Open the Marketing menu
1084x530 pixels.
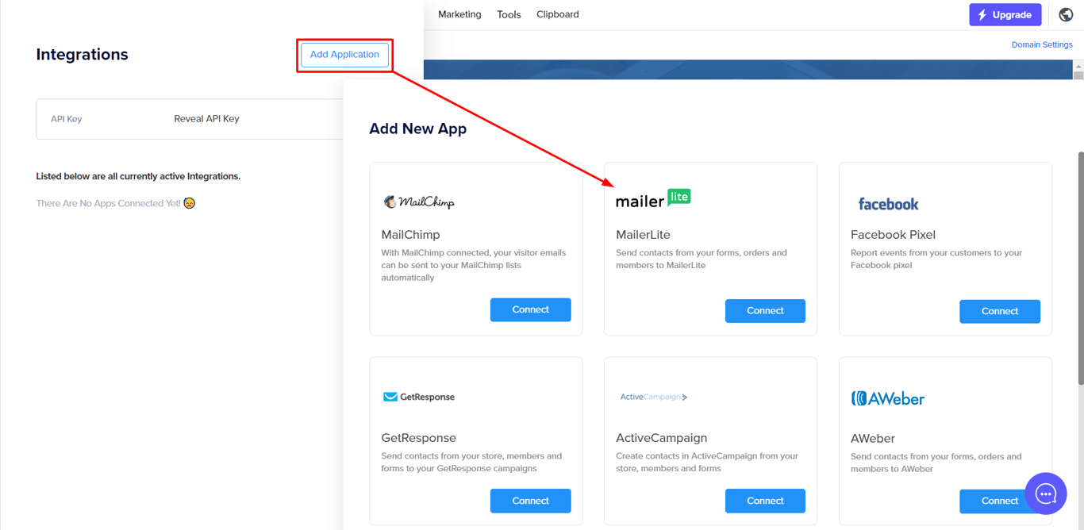459,14
